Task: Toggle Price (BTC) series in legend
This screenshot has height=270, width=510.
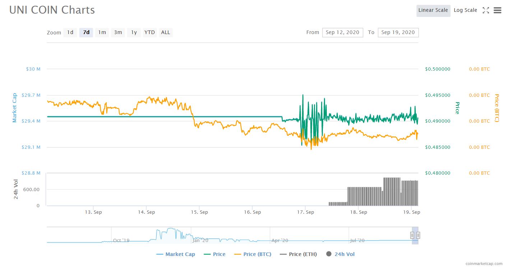Action: (252, 254)
